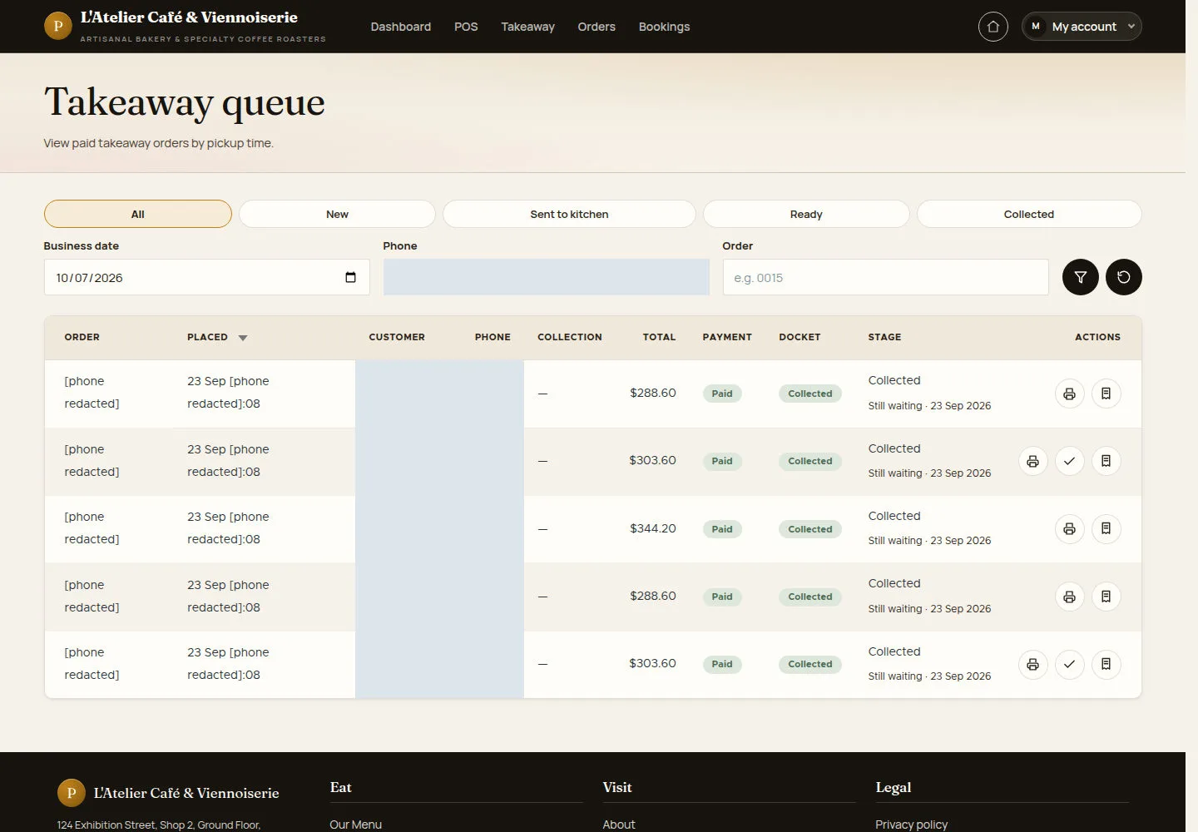Switch to the New orders tab
Image resolution: width=1198 pixels, height=832 pixels.
(337, 214)
